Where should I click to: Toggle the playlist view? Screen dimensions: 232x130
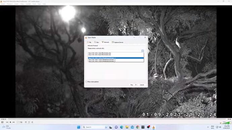[x=26, y=122]
